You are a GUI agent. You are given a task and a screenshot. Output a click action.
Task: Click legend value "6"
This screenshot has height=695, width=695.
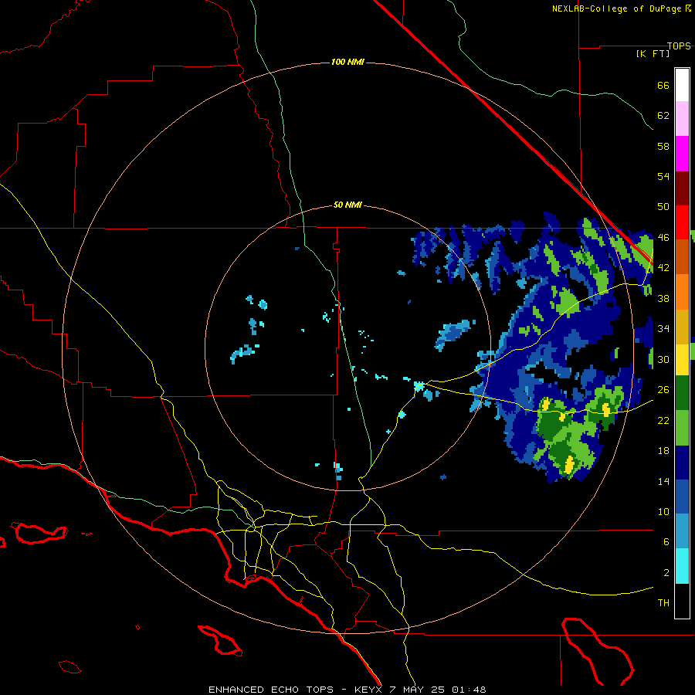[x=666, y=542]
